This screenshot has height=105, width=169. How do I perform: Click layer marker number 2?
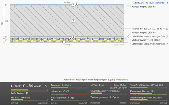(67, 40)
